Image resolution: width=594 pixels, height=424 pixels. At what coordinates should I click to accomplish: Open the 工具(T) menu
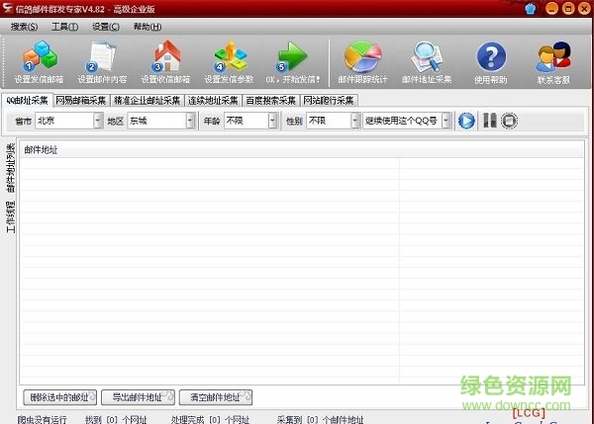pyautogui.click(x=64, y=27)
